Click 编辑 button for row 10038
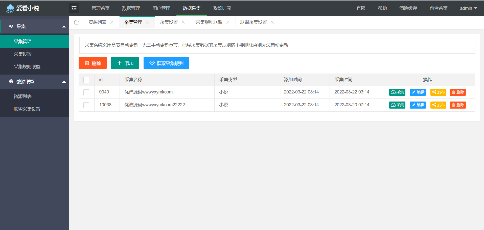 coord(418,105)
